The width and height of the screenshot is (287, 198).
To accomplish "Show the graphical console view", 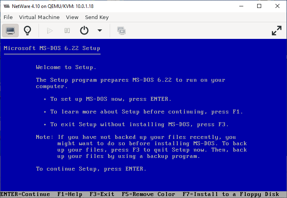I will pyautogui.click(x=10, y=31).
